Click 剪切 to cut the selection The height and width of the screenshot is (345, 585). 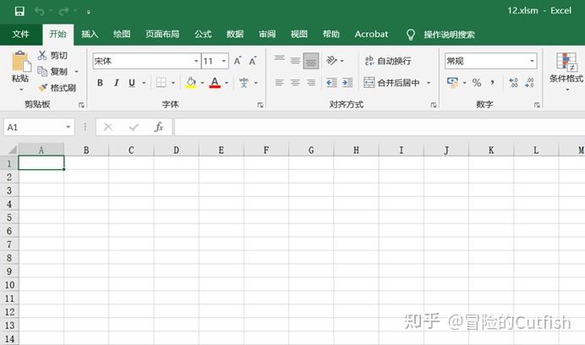point(52,55)
